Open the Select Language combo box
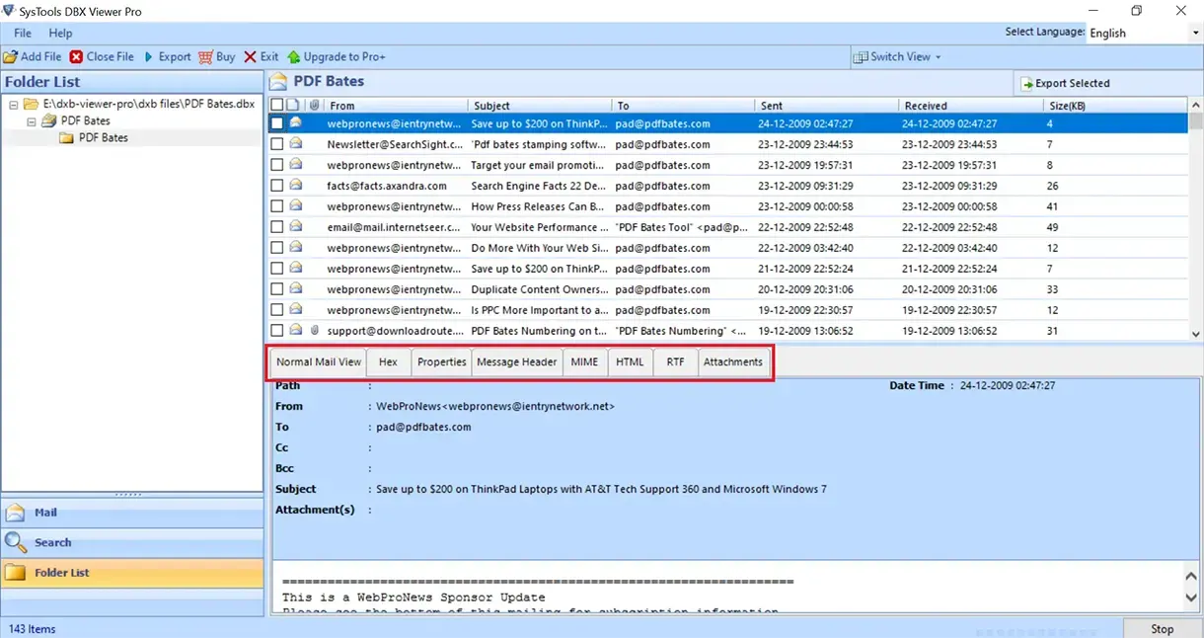Viewport: 1204px width, 638px height. point(1143,33)
